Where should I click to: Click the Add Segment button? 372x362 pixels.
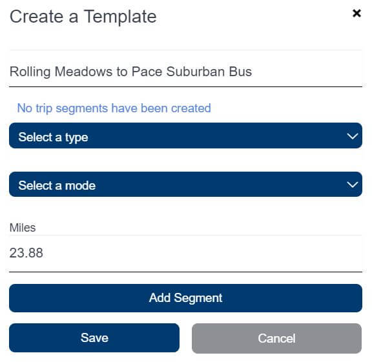tap(185, 298)
